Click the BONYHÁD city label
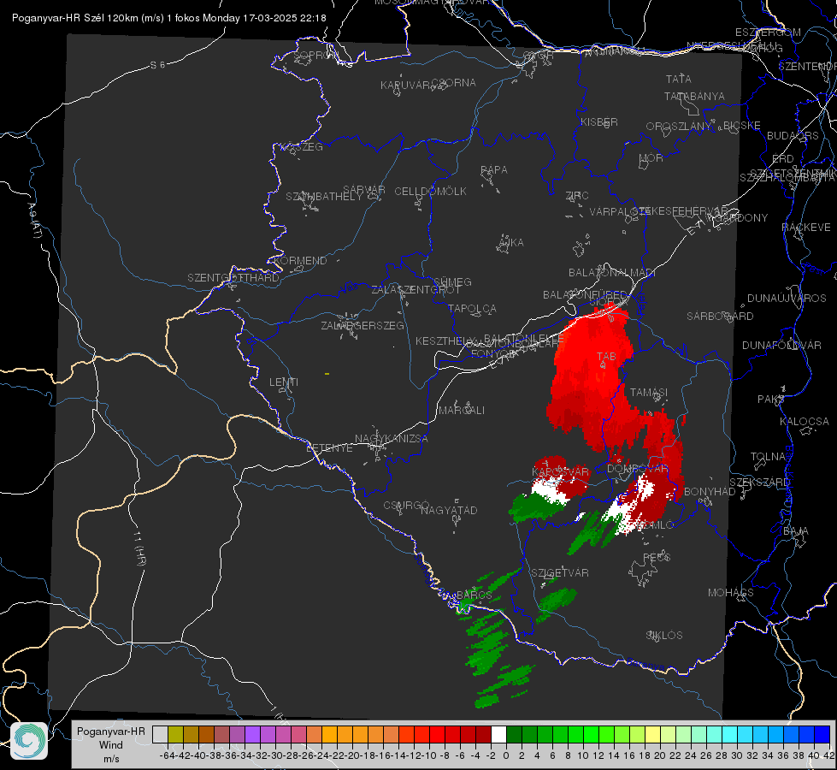This screenshot has width=837, height=770. [710, 492]
